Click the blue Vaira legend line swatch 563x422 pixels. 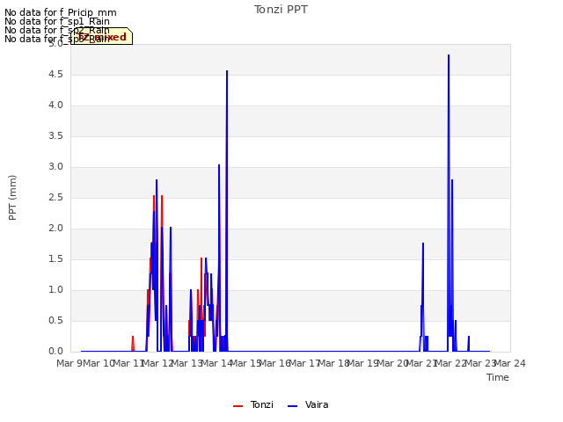(293, 406)
